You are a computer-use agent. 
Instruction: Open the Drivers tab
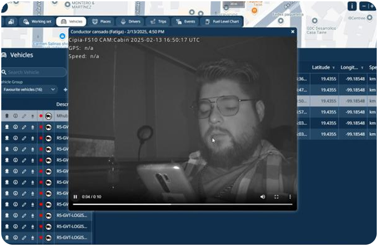130,22
